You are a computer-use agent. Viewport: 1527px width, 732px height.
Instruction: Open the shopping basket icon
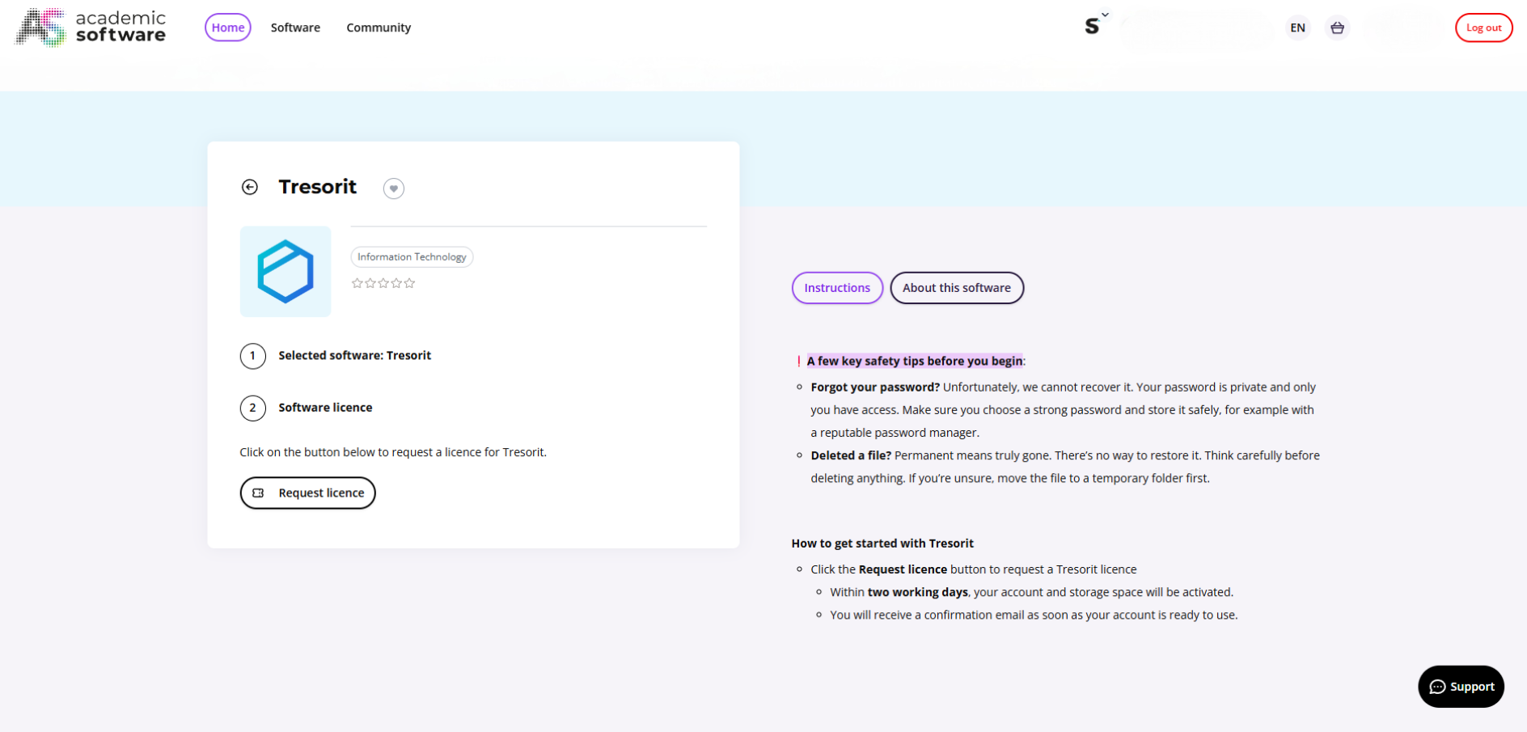(x=1337, y=28)
